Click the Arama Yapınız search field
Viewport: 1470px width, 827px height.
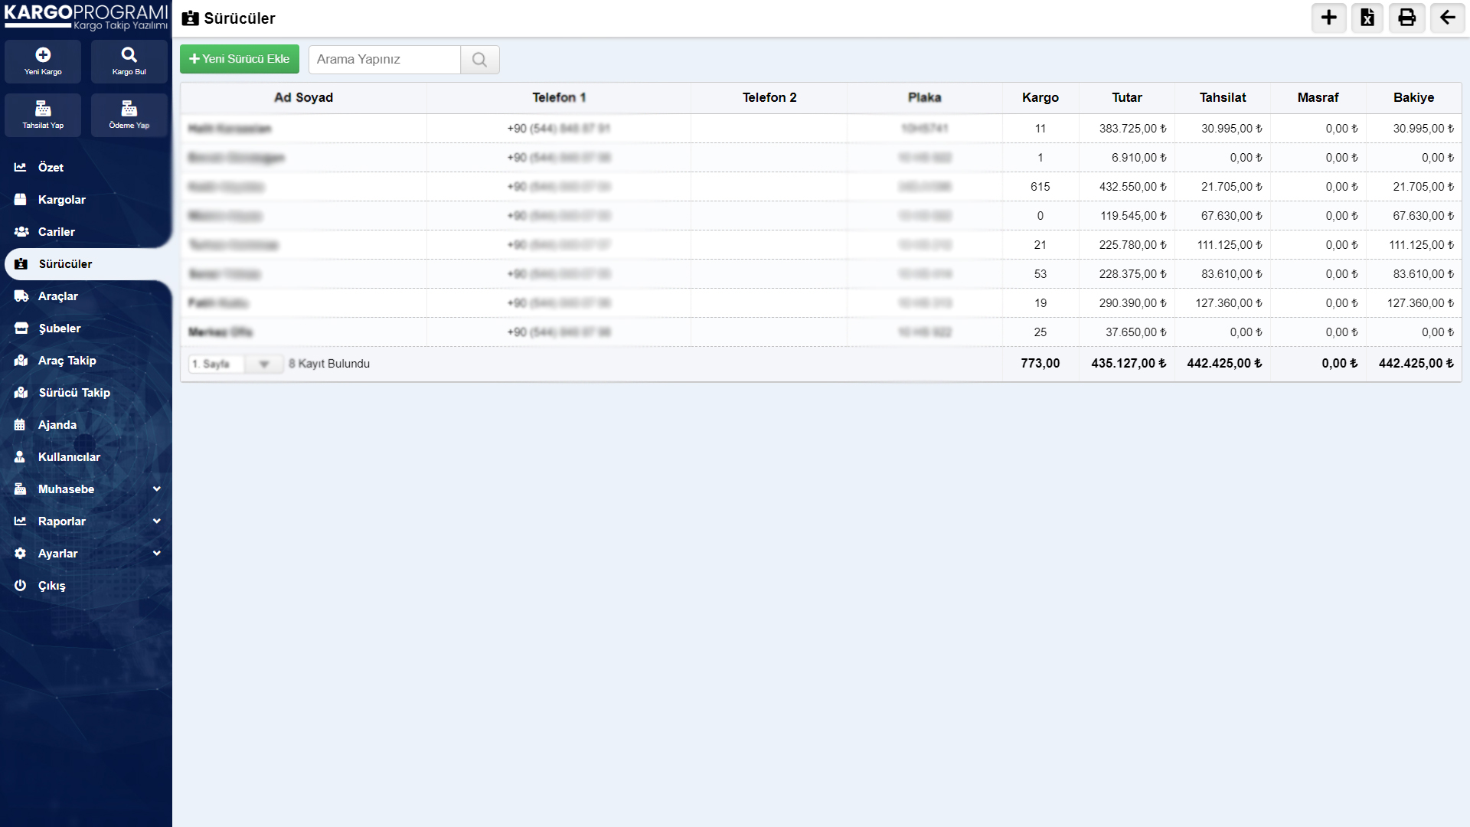pyautogui.click(x=384, y=60)
